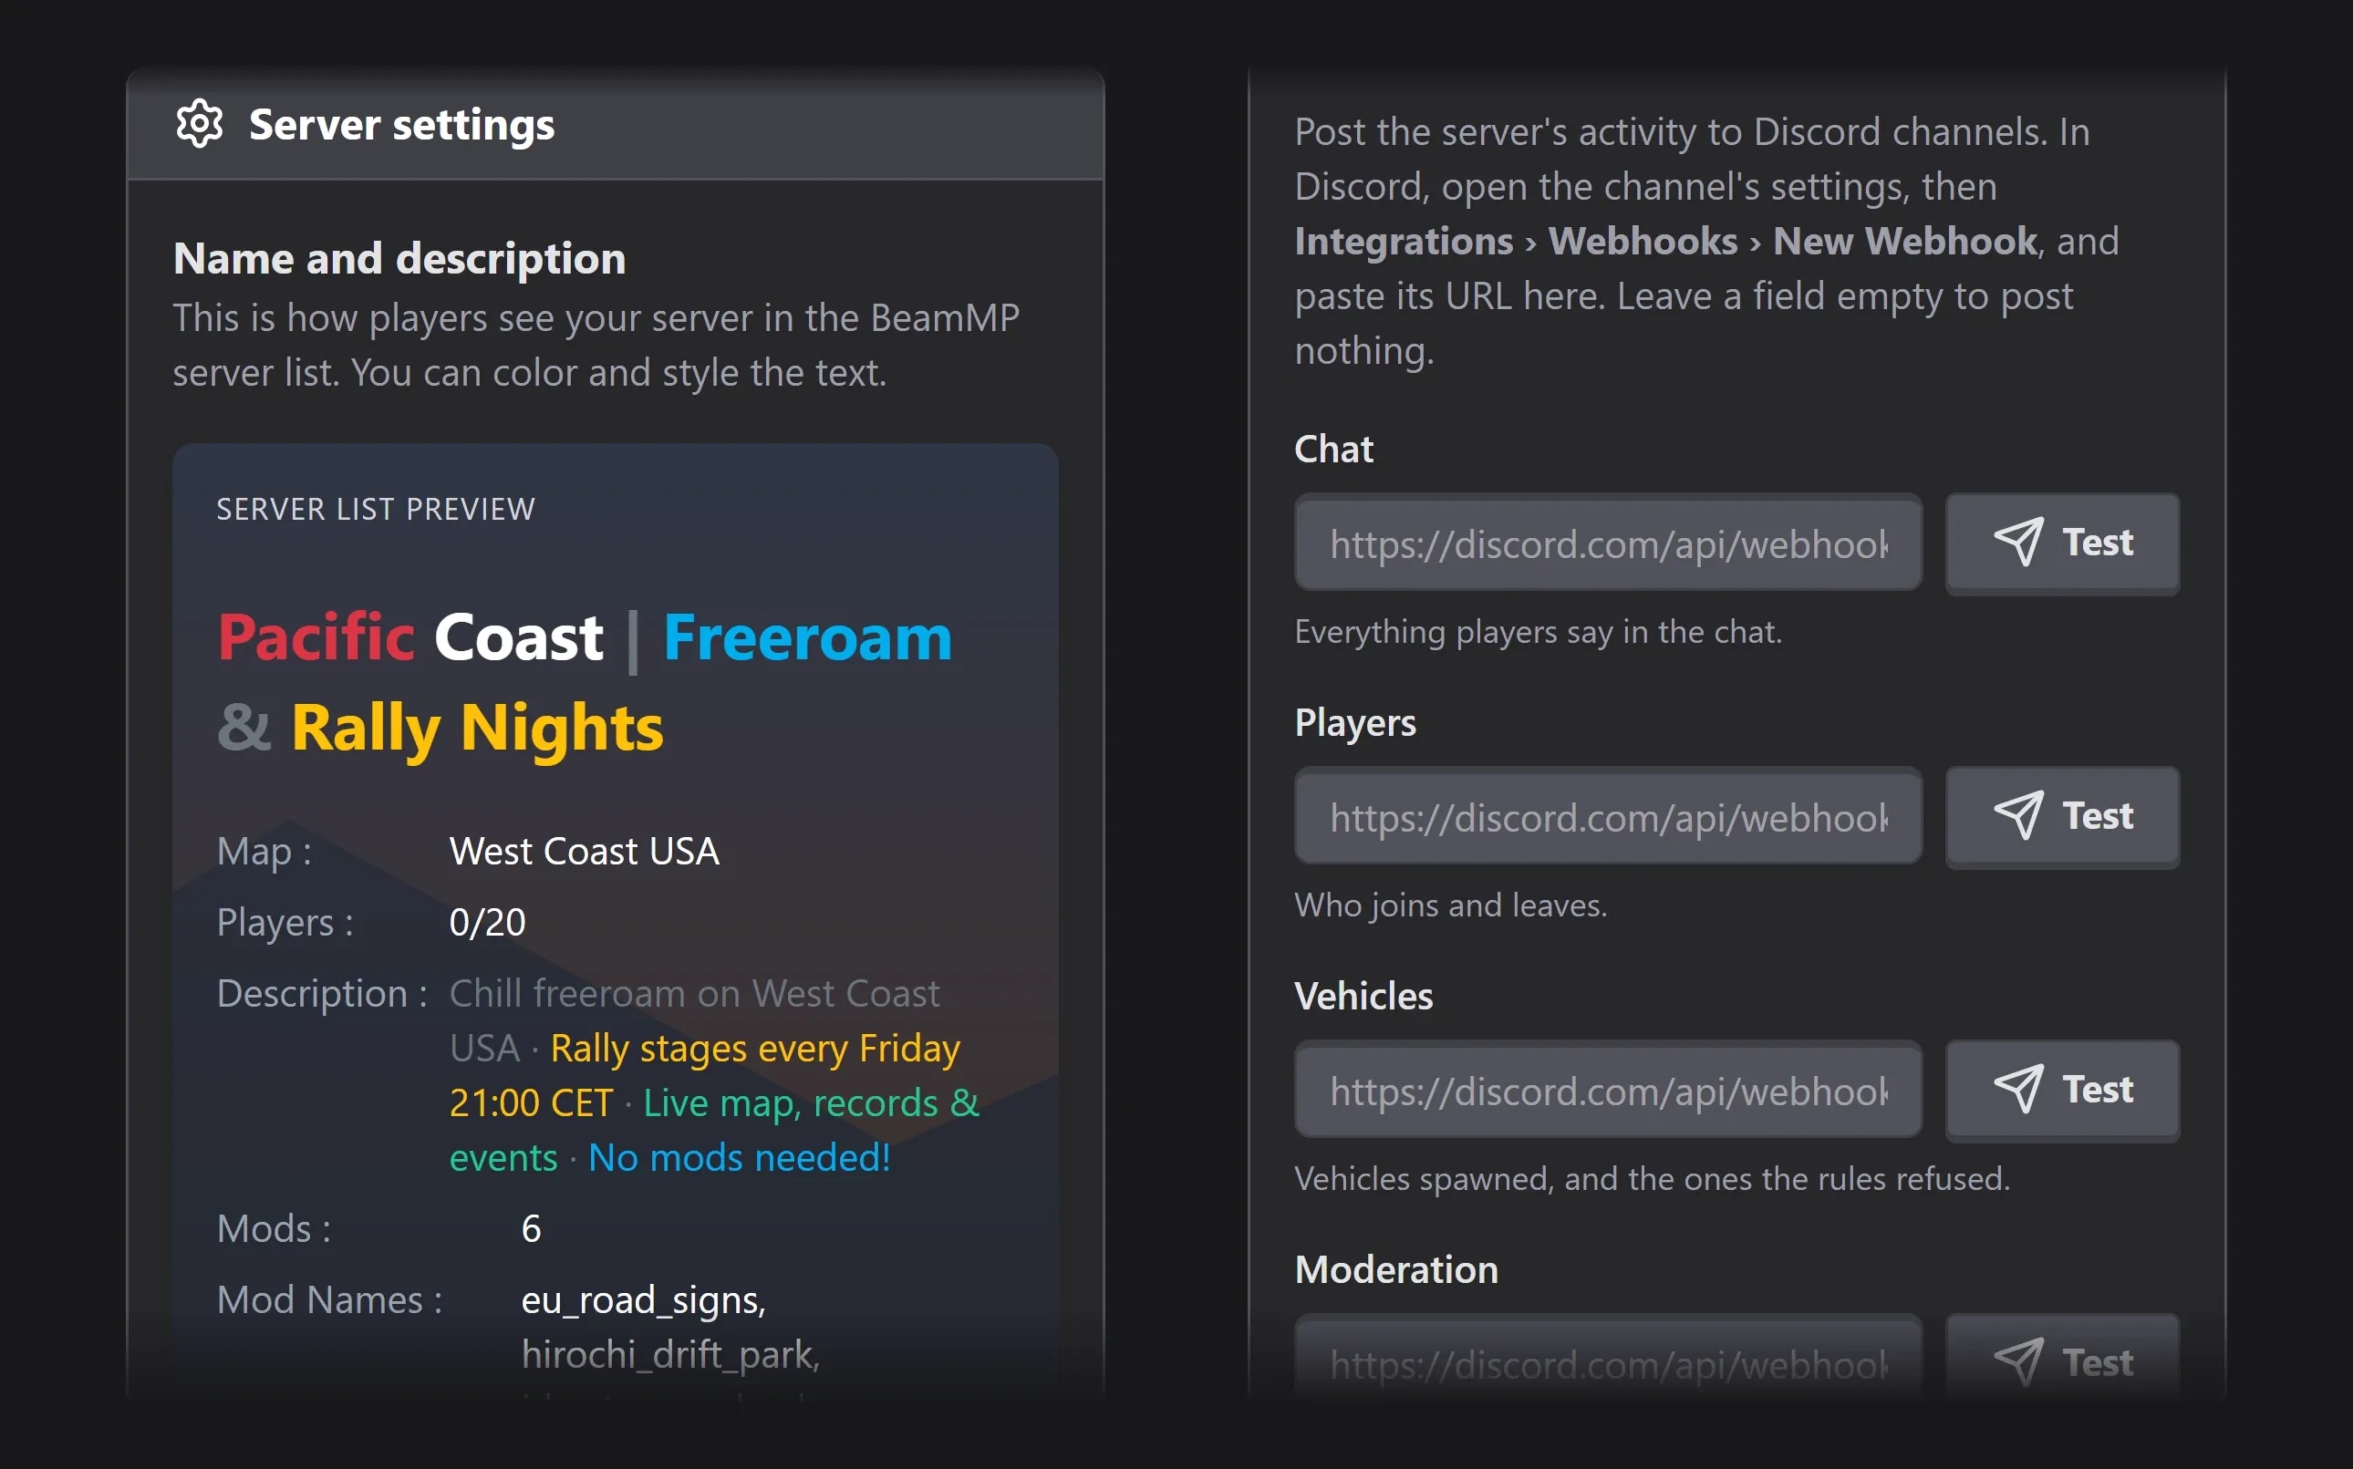Click the bold New Webhook text
The height and width of the screenshot is (1469, 2353).
coord(1905,241)
